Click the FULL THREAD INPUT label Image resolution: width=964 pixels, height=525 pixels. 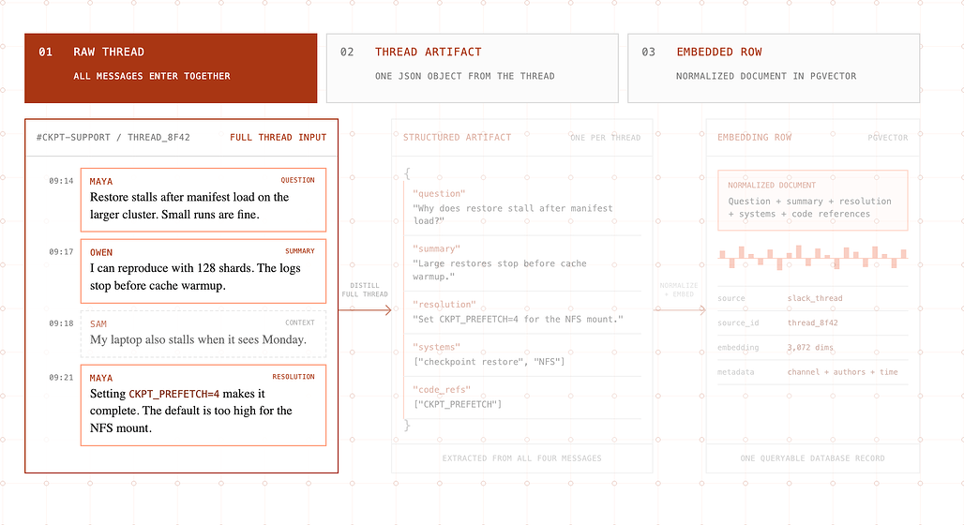point(278,137)
